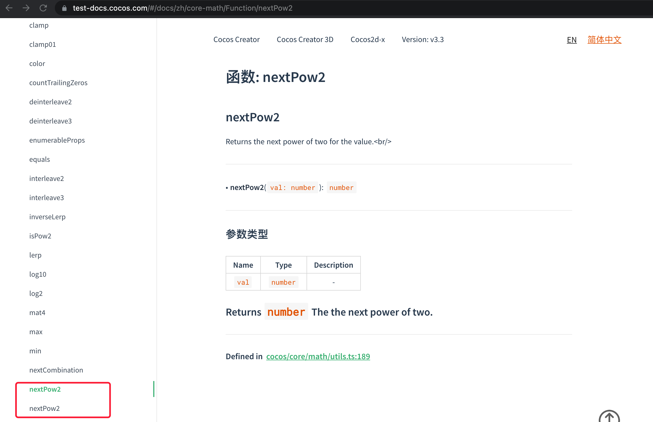The image size is (653, 422).
Task: Click the browser forward arrow
Action: tap(26, 8)
